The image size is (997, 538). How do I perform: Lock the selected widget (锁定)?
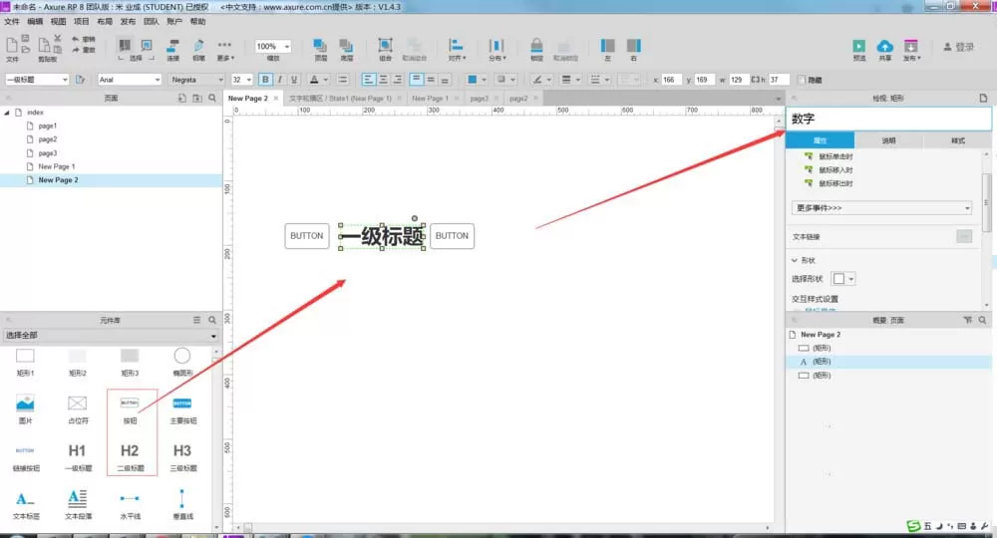(536, 49)
